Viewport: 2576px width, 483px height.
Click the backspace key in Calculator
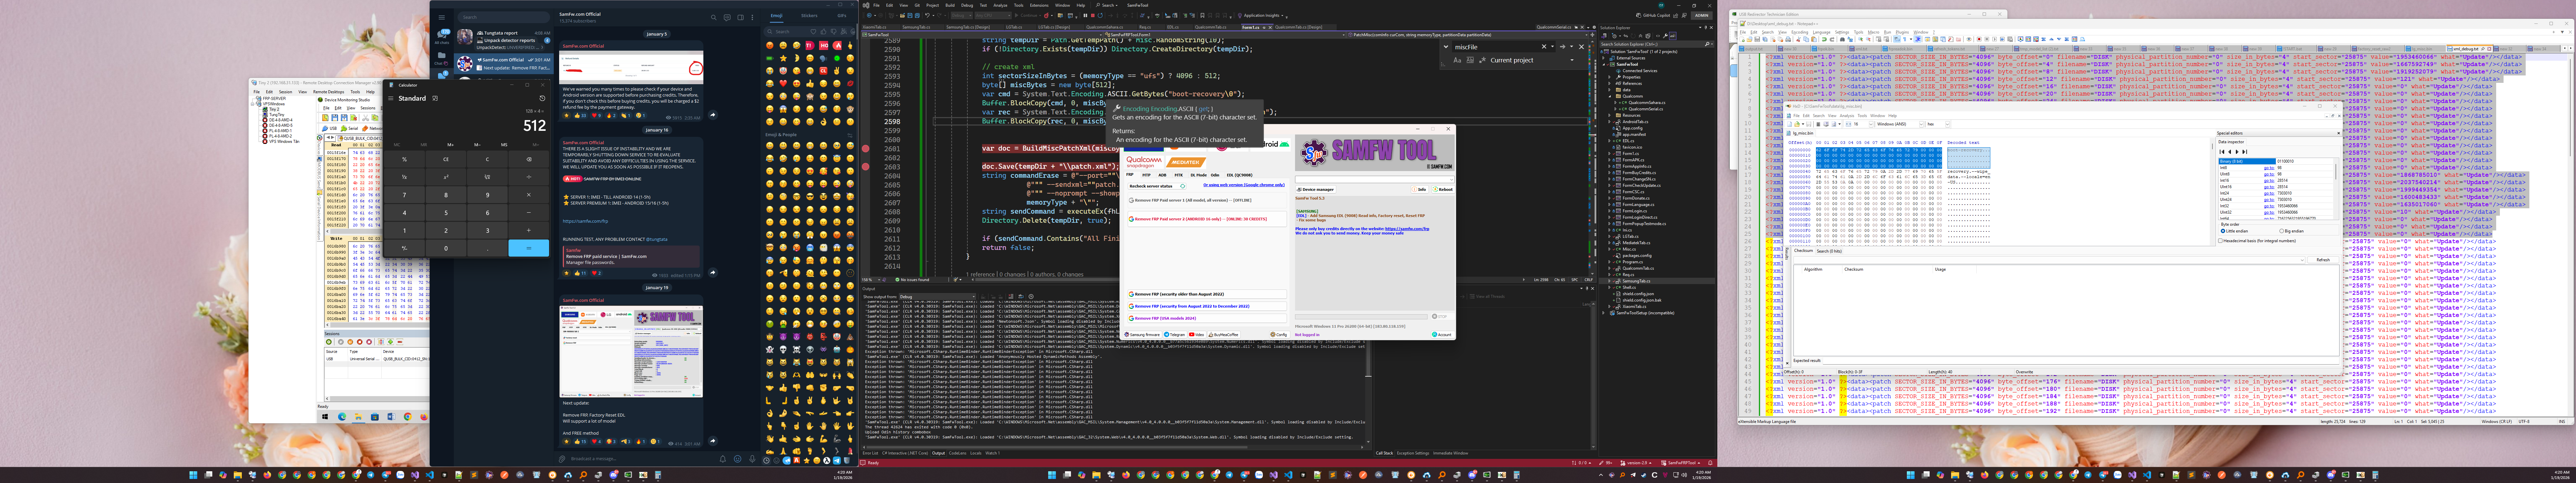[529, 159]
